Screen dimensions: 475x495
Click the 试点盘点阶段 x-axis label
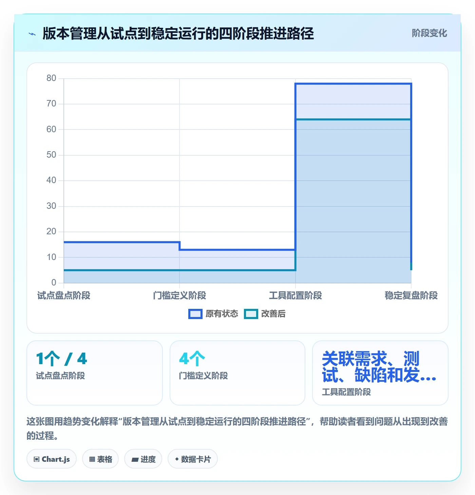[x=64, y=296]
